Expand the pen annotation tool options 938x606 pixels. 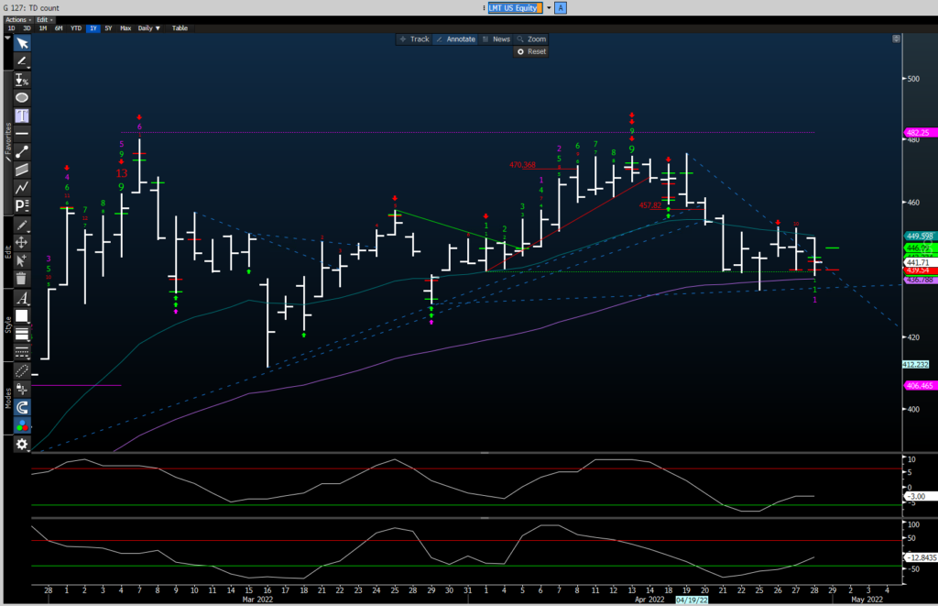click(22, 61)
